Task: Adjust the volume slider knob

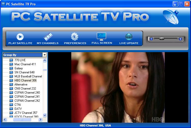Action: point(162,39)
